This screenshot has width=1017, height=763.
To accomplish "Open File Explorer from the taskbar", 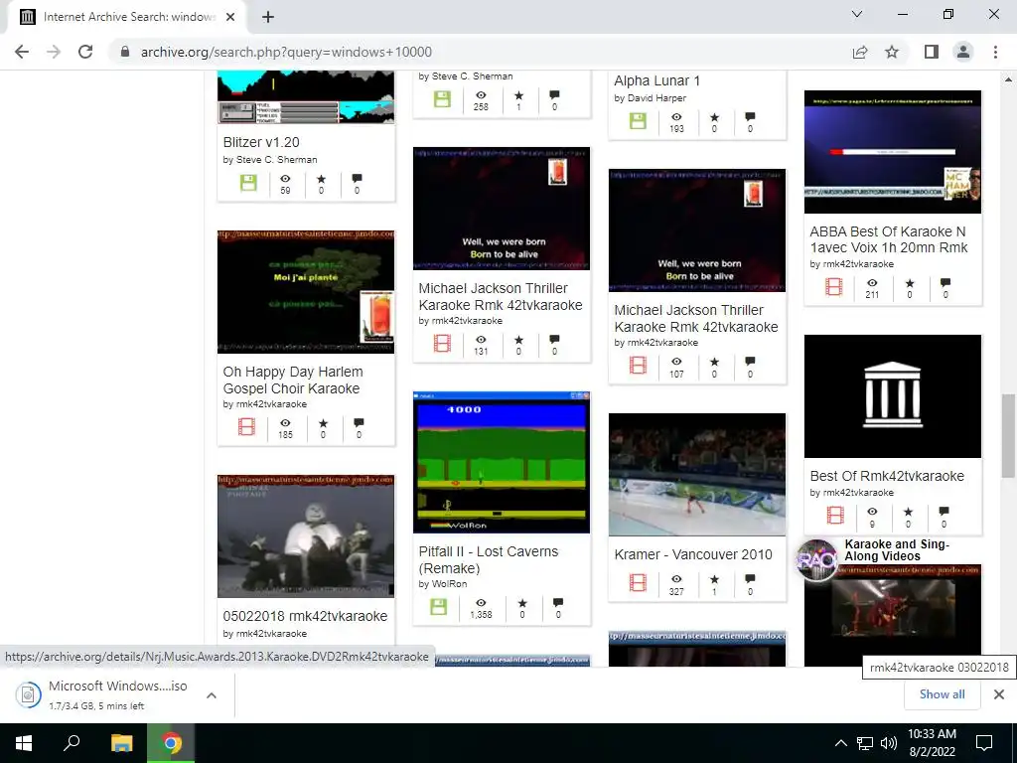I will tap(121, 743).
